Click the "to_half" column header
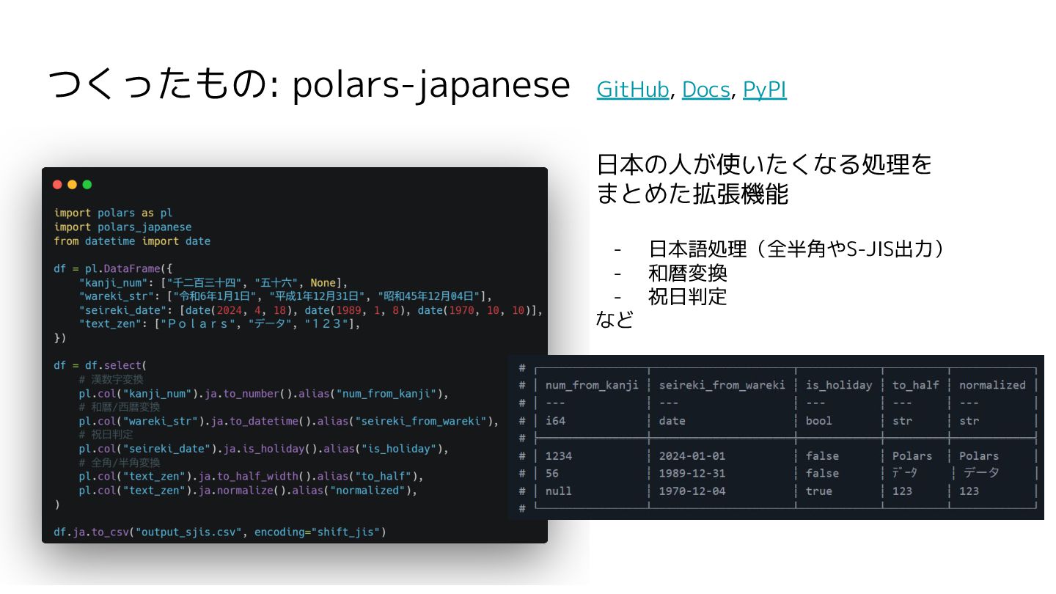The height and width of the screenshot is (594, 1056). [915, 385]
